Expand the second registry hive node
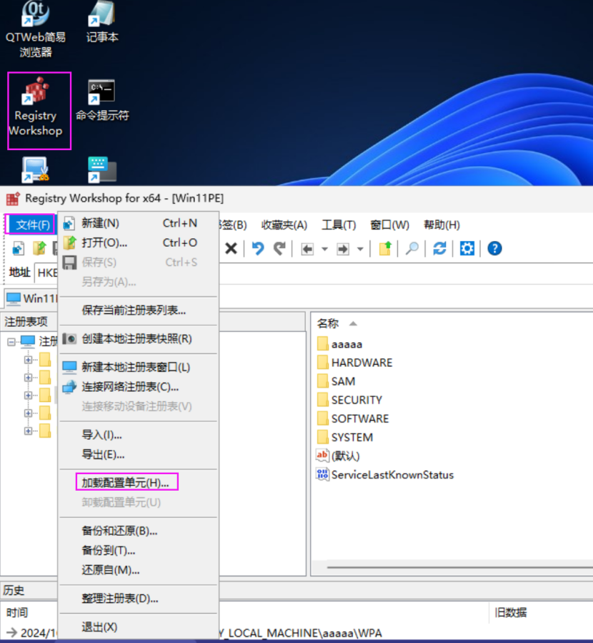593x643 pixels. click(29, 377)
